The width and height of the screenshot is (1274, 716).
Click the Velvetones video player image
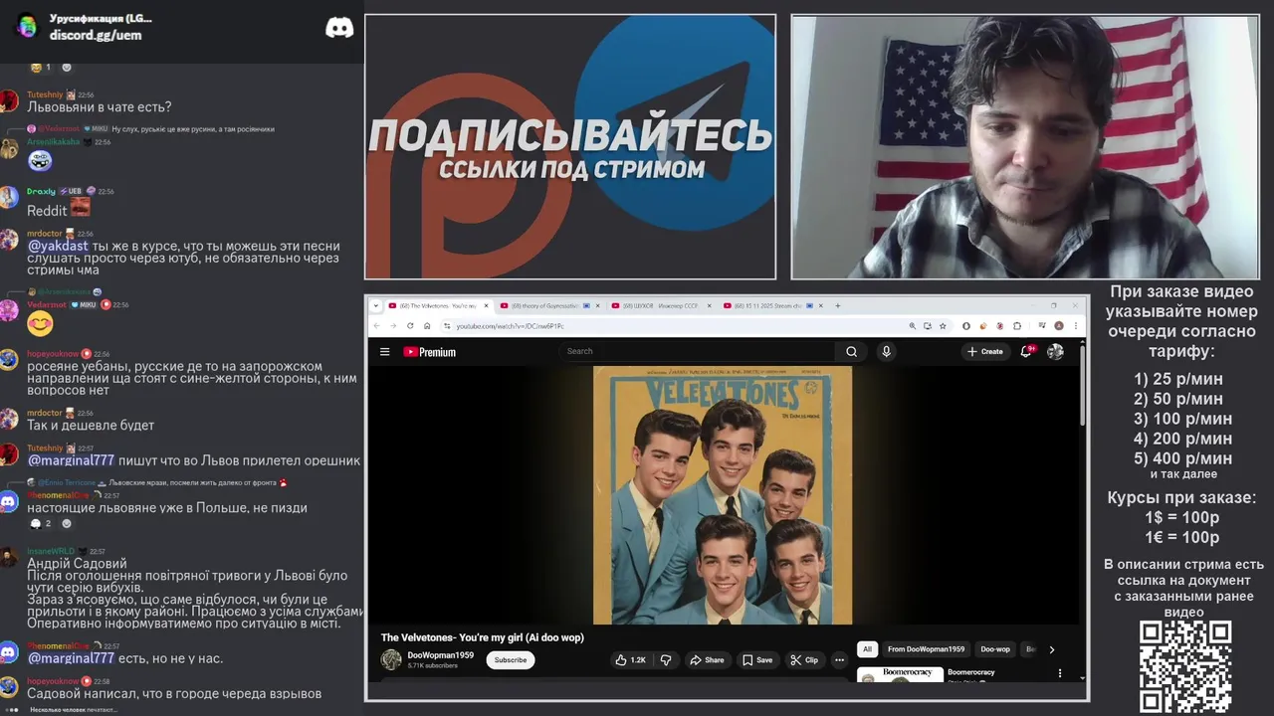click(x=723, y=495)
